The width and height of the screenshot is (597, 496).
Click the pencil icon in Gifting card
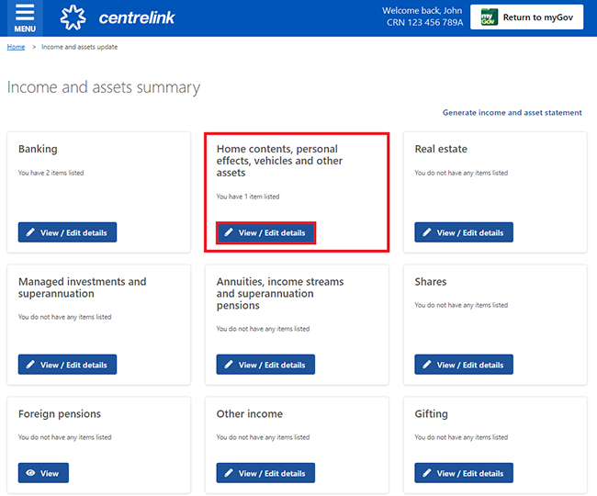click(427, 473)
